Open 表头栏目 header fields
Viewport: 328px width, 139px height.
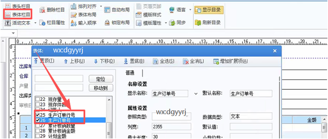18,6
